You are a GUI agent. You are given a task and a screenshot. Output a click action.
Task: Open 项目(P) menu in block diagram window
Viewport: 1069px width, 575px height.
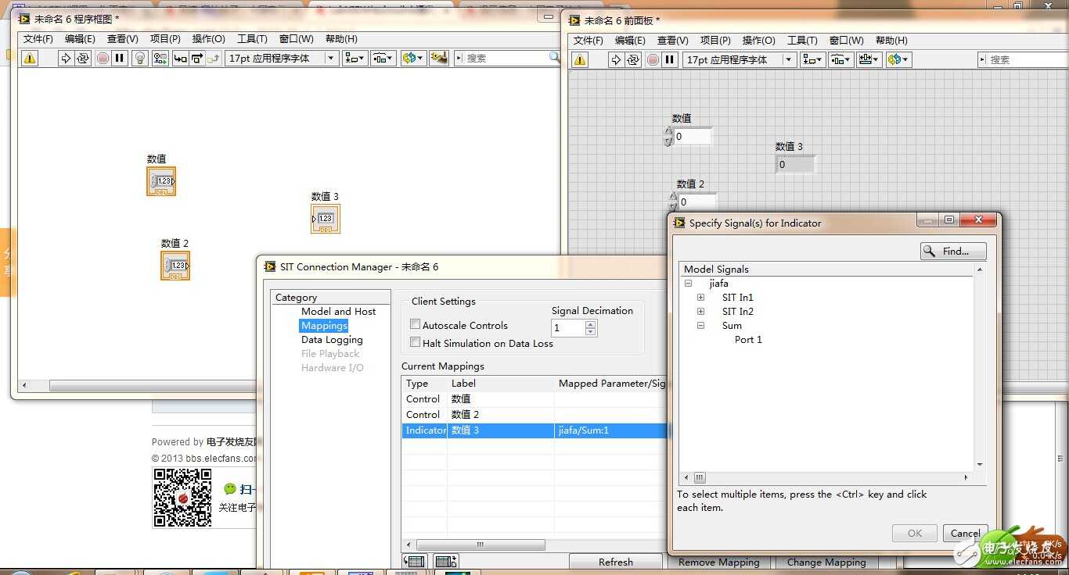pos(165,39)
